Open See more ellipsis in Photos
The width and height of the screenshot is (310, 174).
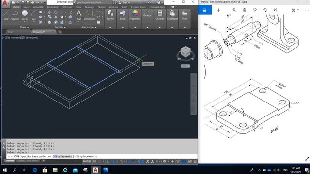pos(307,10)
